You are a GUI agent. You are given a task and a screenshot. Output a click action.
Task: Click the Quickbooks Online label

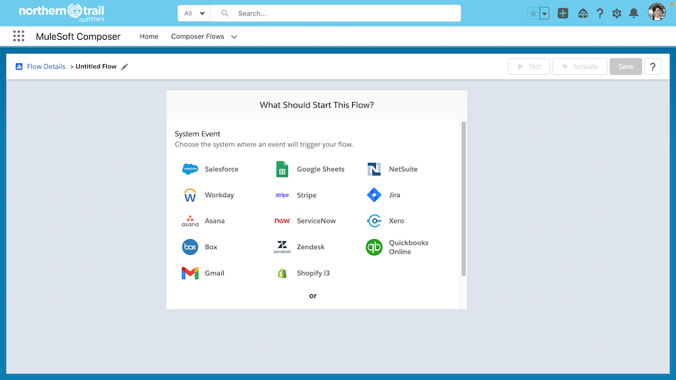coord(409,247)
